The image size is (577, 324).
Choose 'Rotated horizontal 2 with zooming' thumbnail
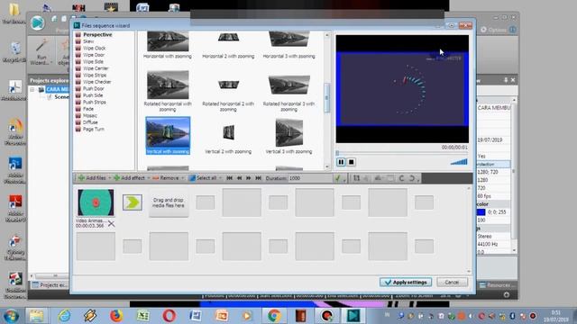pyautogui.click(x=228, y=85)
